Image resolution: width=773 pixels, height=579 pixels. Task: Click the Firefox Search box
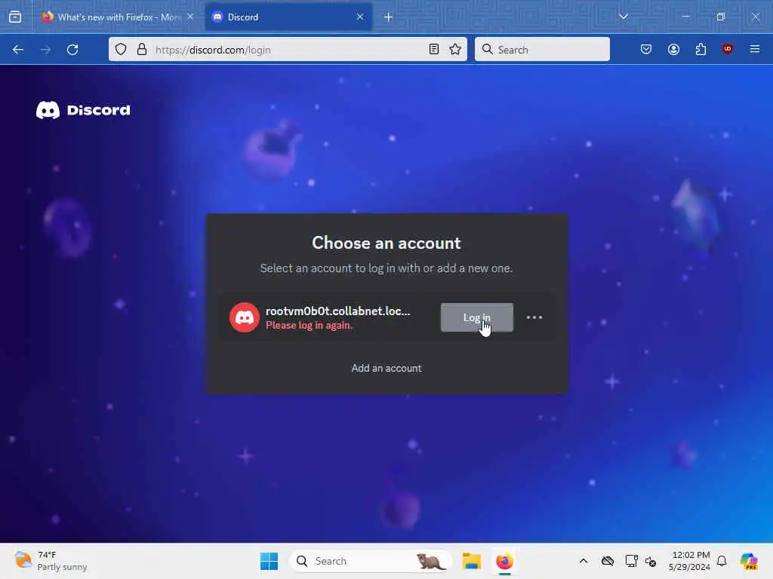[542, 49]
